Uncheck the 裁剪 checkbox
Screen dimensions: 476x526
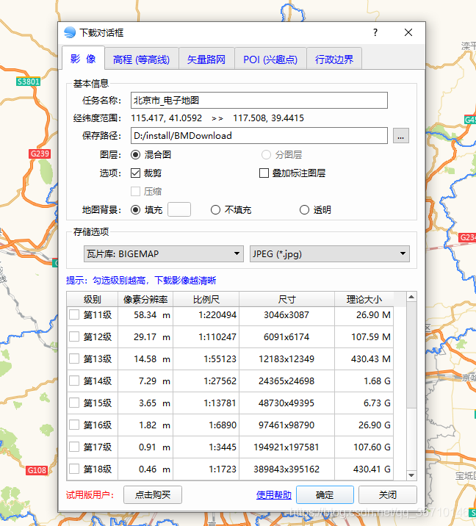135,173
